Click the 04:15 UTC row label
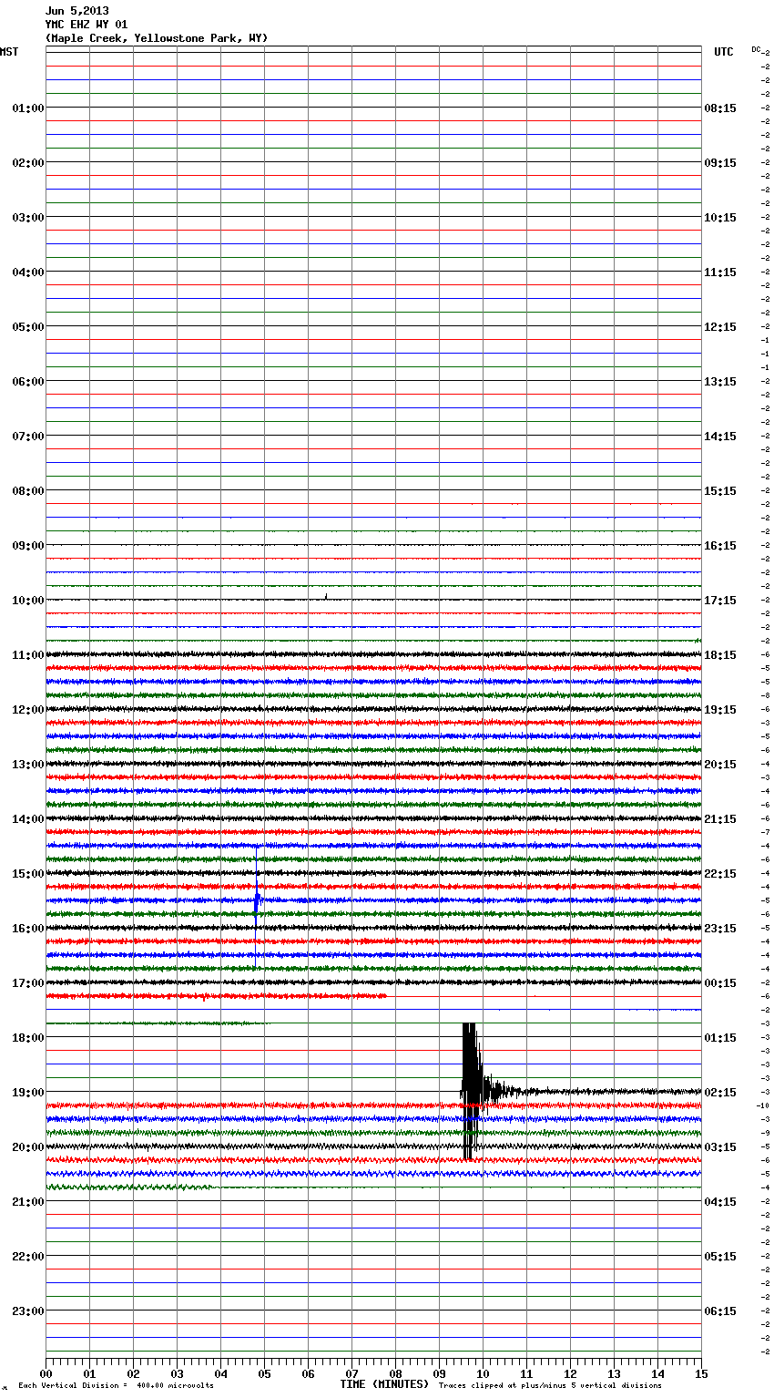Screen dimensions: 774x1398 (720, 1201)
